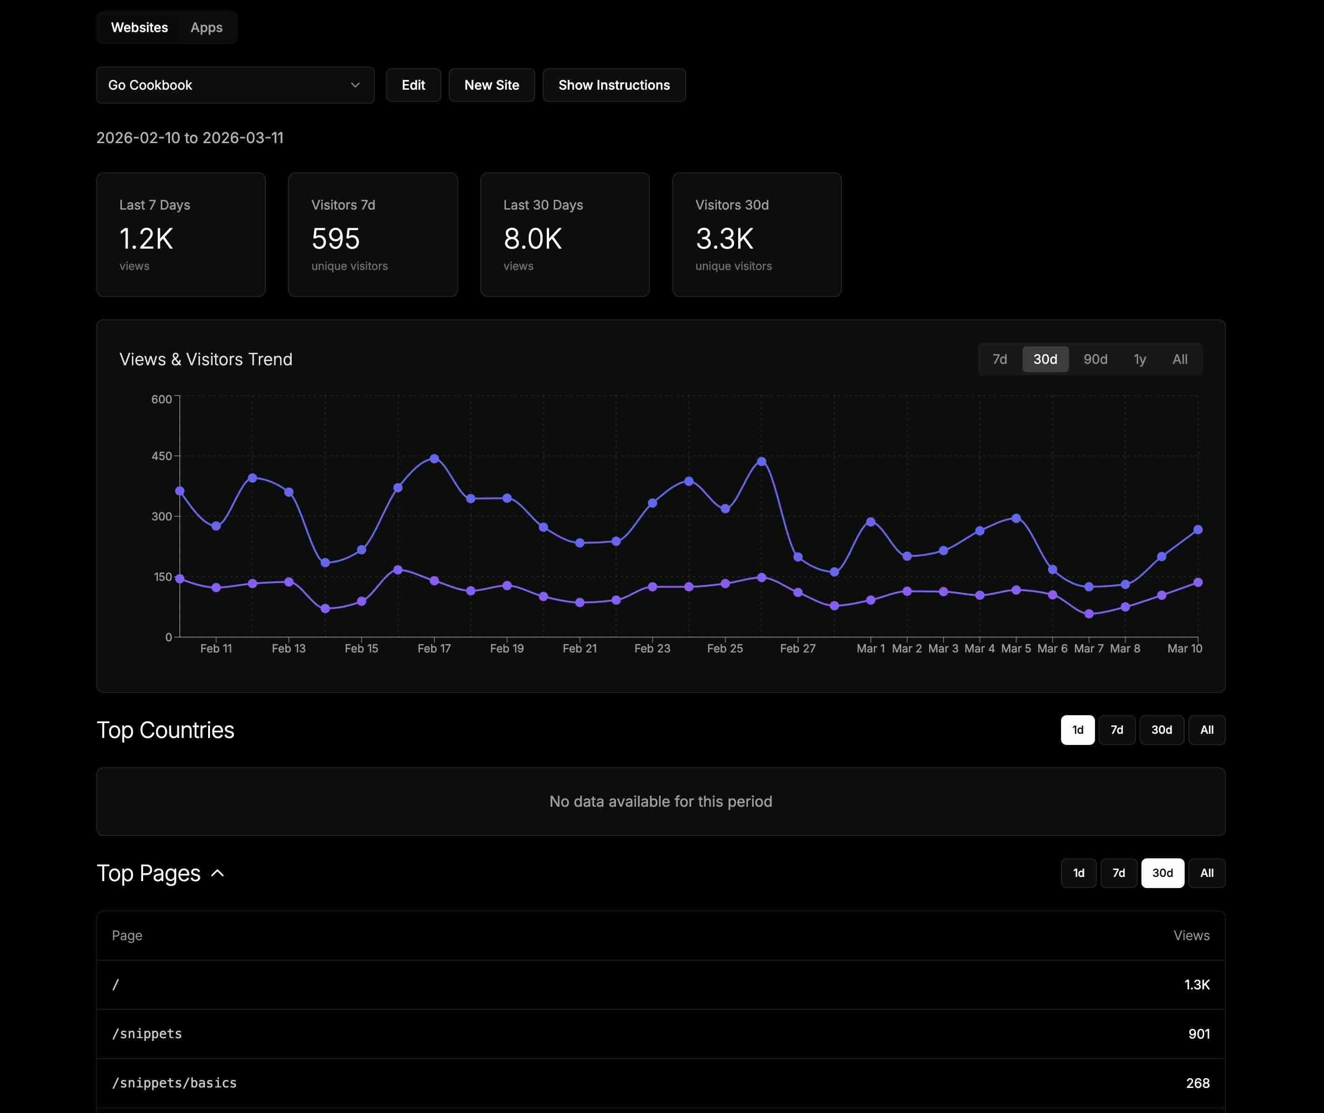Screen dimensions: 1324x1113
Task: Select All period for Top Countries
Action: (1206, 730)
